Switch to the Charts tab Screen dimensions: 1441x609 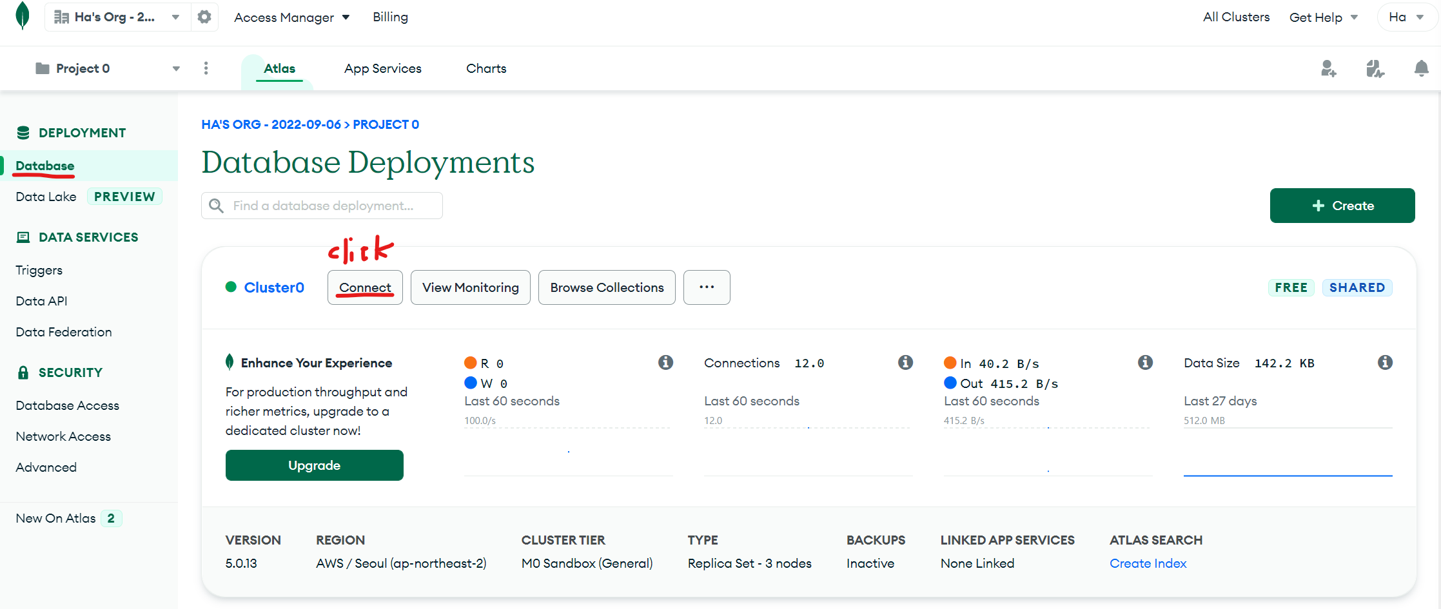click(486, 68)
